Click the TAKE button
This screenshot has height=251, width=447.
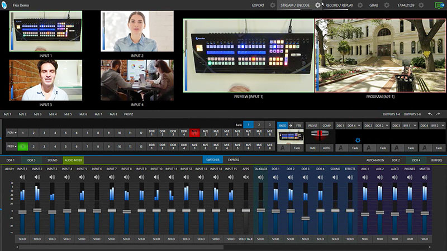tap(312, 148)
